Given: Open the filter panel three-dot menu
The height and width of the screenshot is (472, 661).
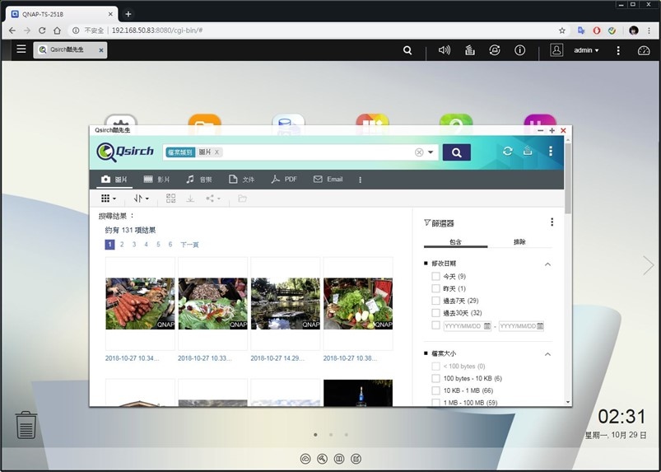Looking at the screenshot, I should pyautogui.click(x=552, y=222).
